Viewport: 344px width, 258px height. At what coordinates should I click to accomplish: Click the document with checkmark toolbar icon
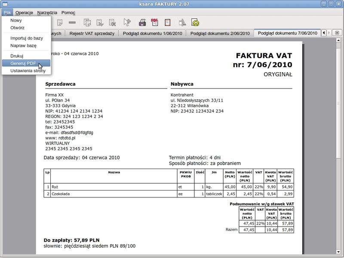tap(100, 22)
